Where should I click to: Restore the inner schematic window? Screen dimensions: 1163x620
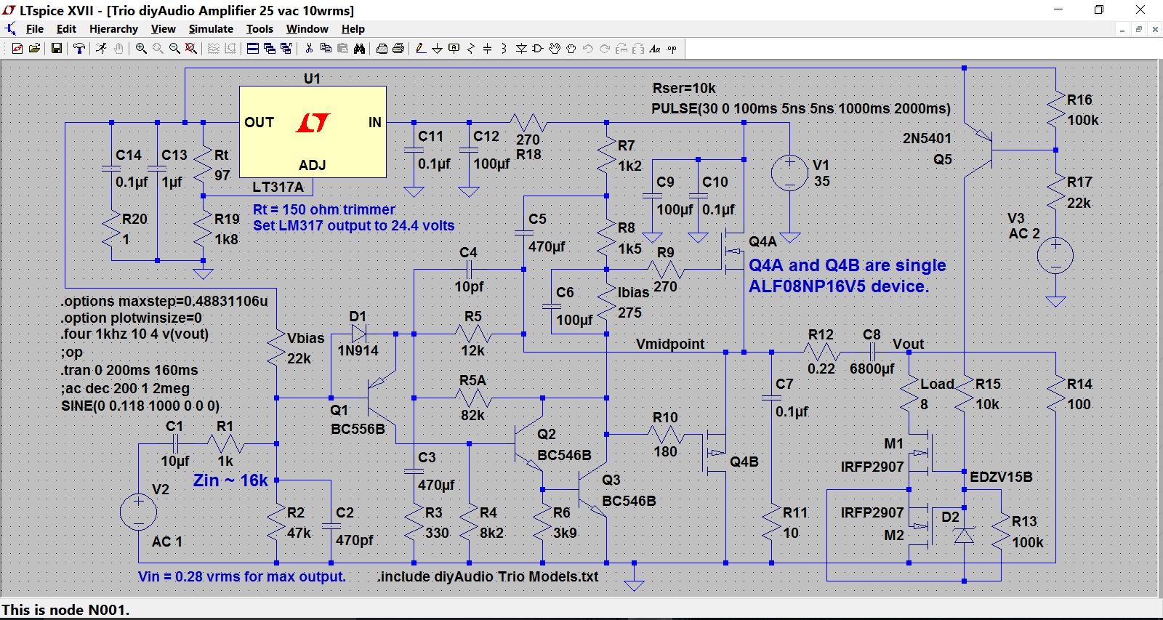point(1138,29)
